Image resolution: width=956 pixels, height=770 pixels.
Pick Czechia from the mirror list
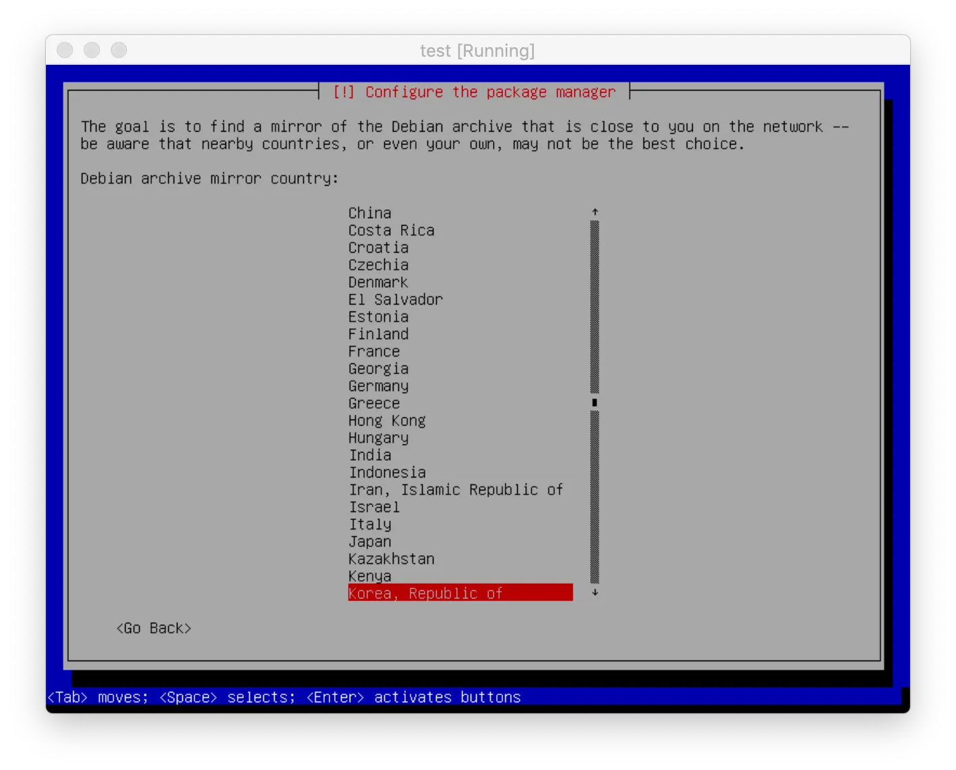379,265
